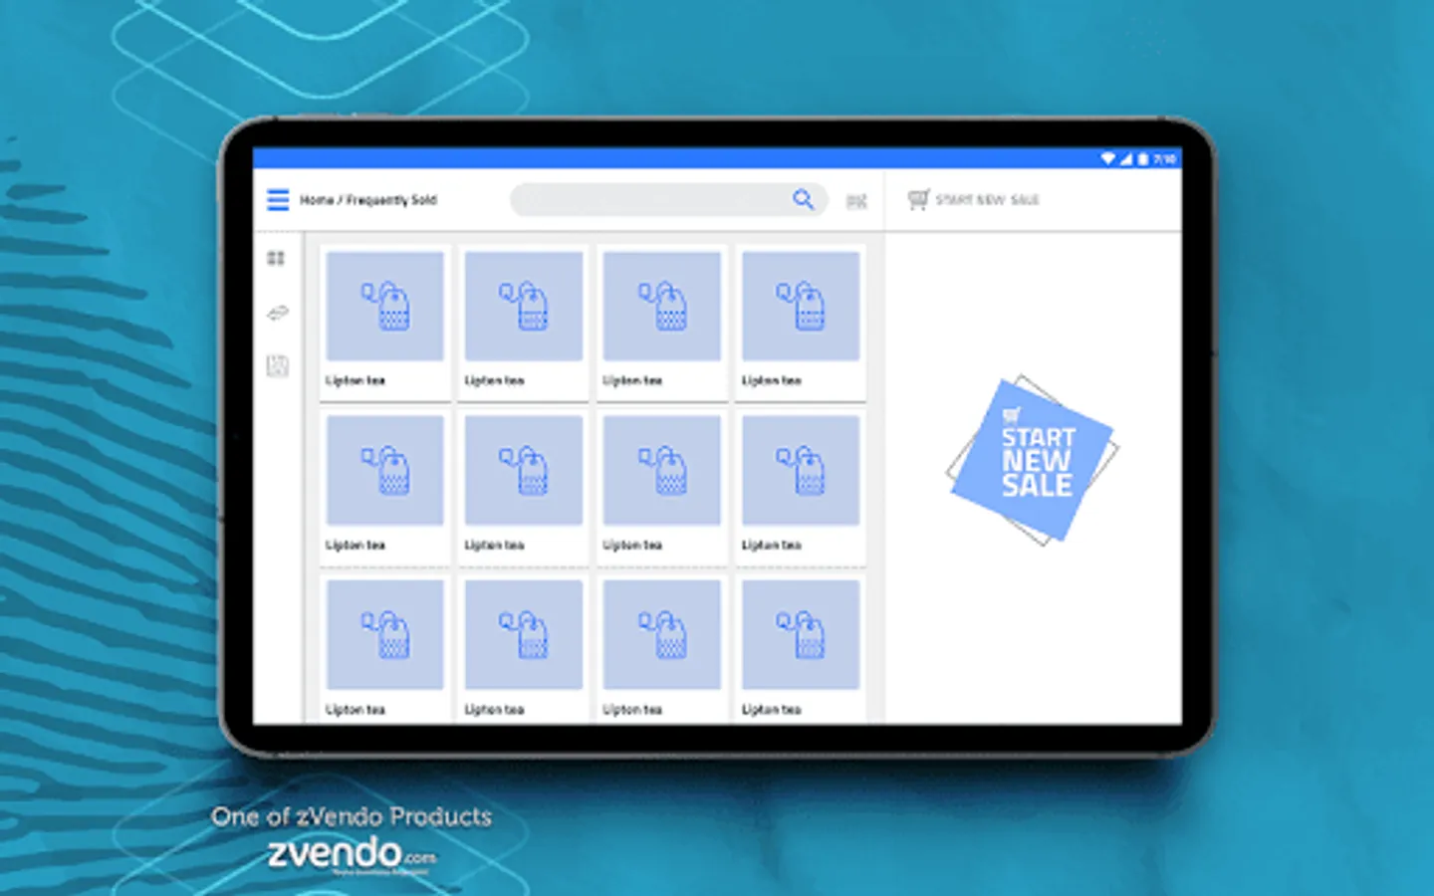Open the hamburger navigation menu
Screen dimensions: 1434x896
pos(278,200)
